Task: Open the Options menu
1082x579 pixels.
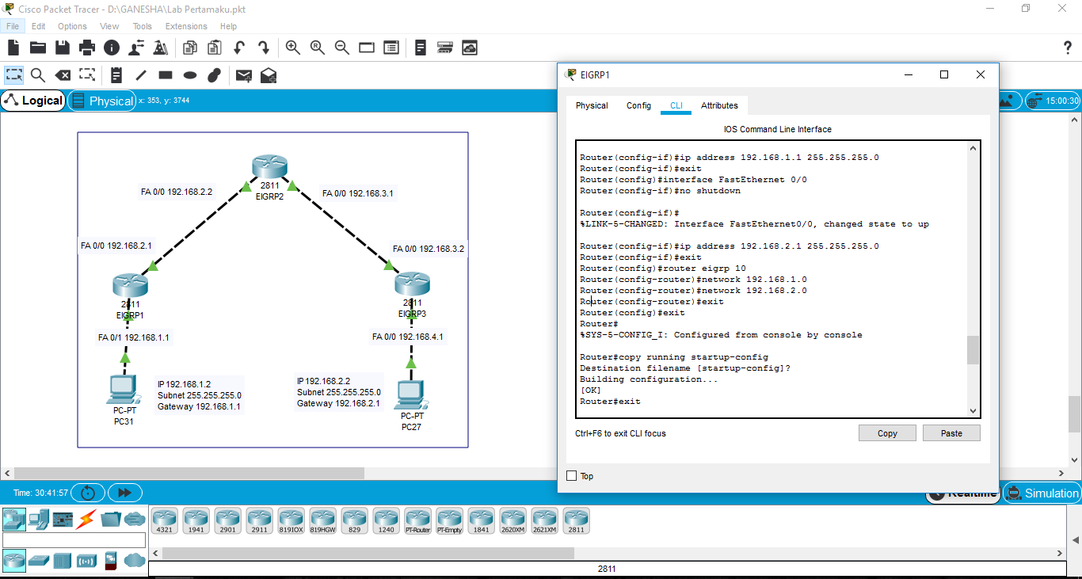Action: (72, 26)
